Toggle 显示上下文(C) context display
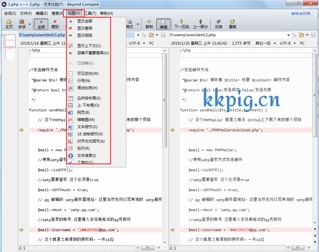Viewport: 319px width, 252px height. point(96,46)
